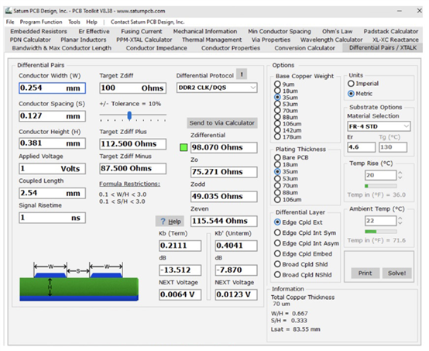Click the Saturn PCB app icon in title bar

[x=9, y=11]
